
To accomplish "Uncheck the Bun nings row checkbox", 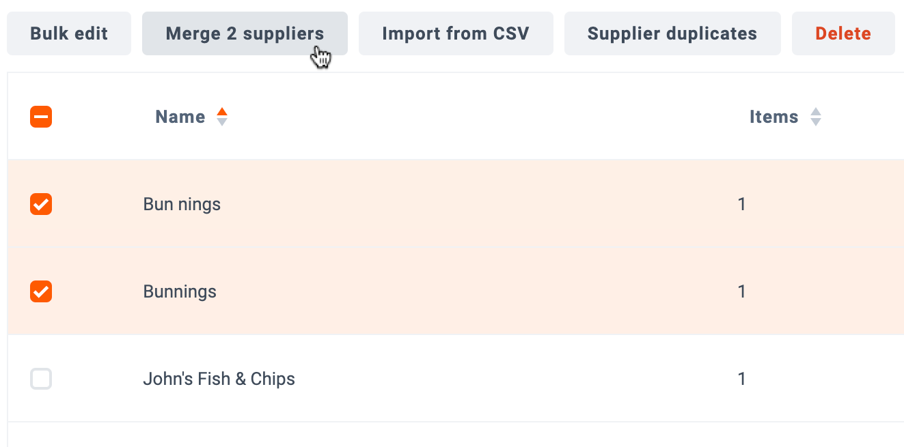I will (x=41, y=204).
